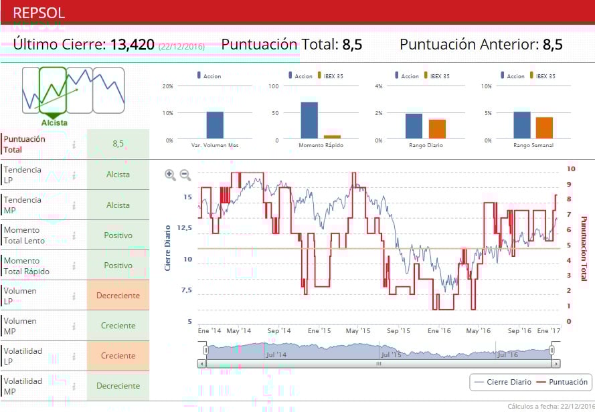Screen dimensions: 595x412
Task: Click the 8,5 Puntuación Total table cell
Action: (118, 144)
